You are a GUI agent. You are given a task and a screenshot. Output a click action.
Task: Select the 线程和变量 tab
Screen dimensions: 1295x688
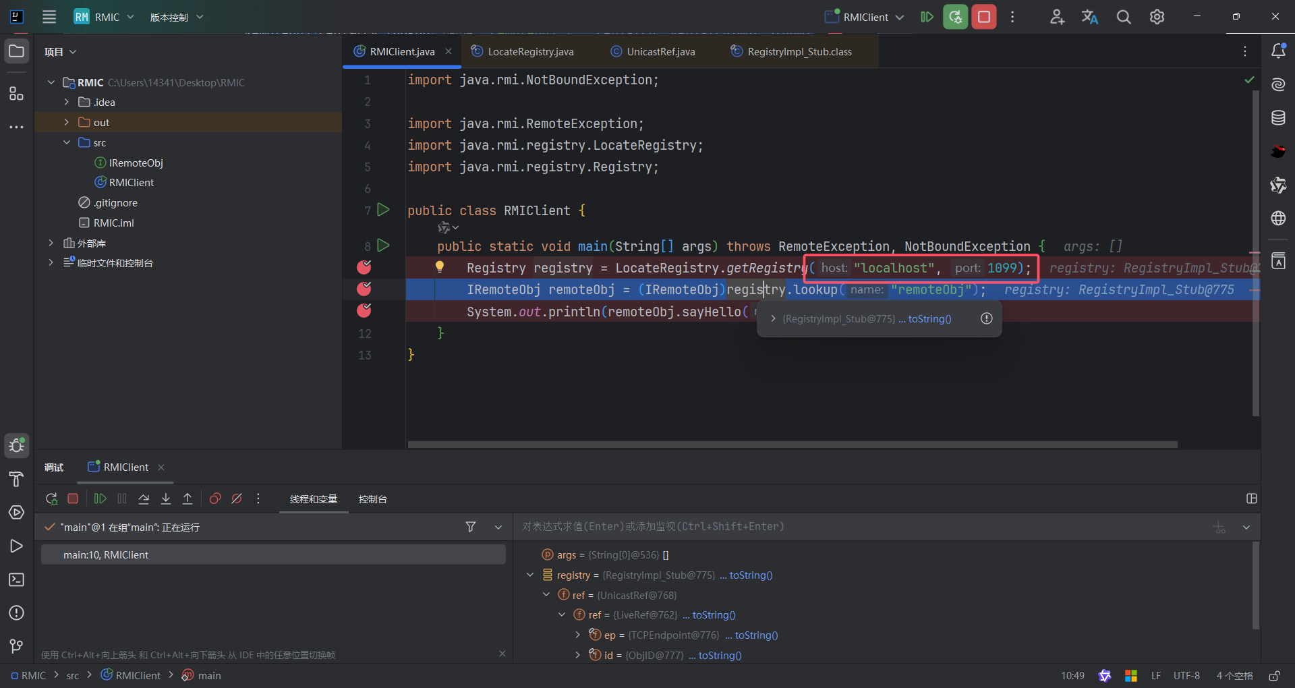(314, 499)
